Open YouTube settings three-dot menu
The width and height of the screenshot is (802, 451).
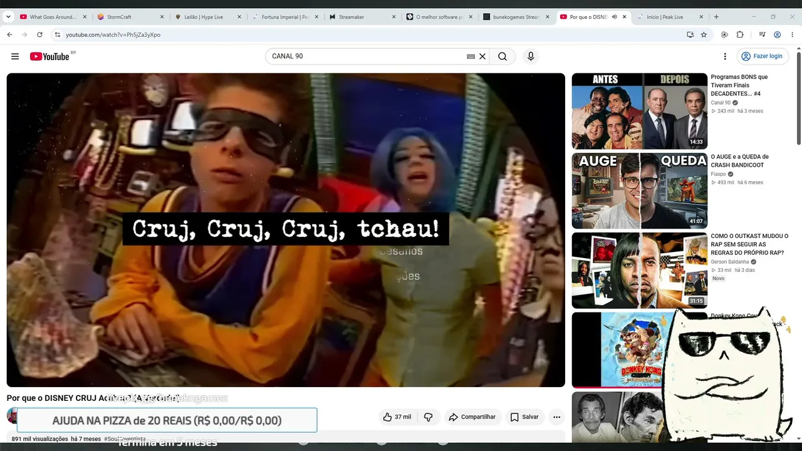click(x=725, y=56)
